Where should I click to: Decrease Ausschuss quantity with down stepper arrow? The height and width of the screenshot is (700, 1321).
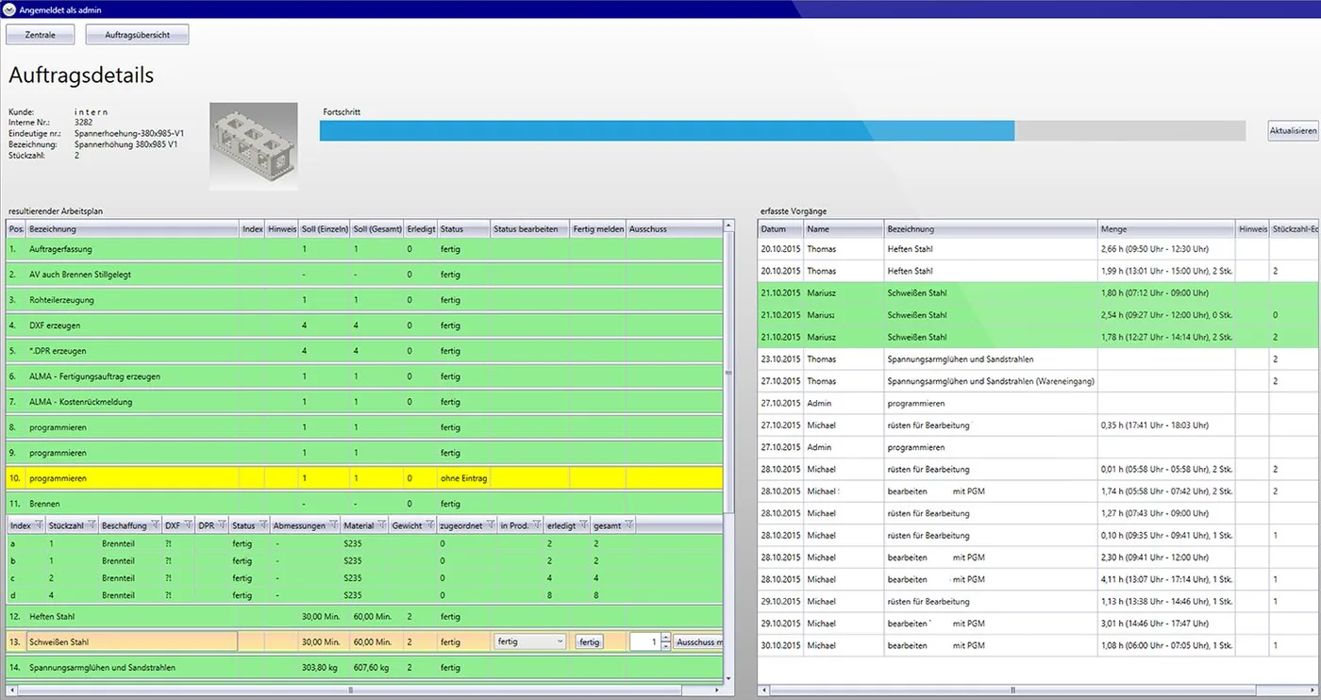tap(665, 646)
